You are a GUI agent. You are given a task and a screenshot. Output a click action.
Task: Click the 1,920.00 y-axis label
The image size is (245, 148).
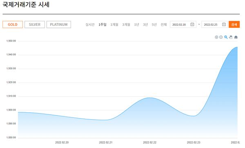tap(11, 82)
